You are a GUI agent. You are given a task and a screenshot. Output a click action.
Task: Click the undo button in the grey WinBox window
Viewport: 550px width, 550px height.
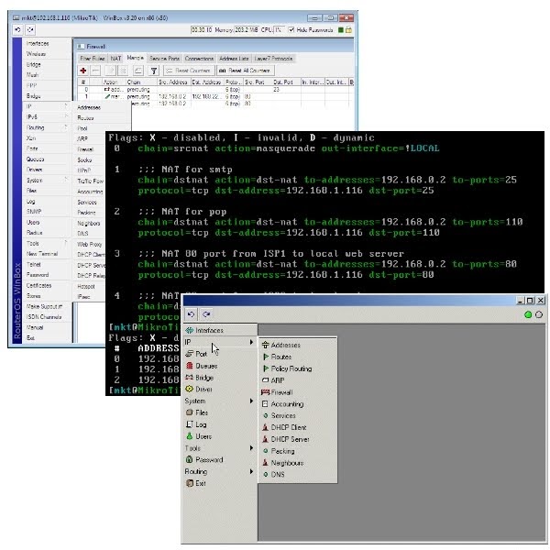(x=192, y=313)
